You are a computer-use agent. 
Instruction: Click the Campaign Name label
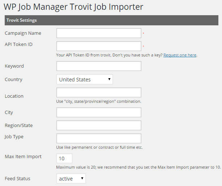[23, 33]
